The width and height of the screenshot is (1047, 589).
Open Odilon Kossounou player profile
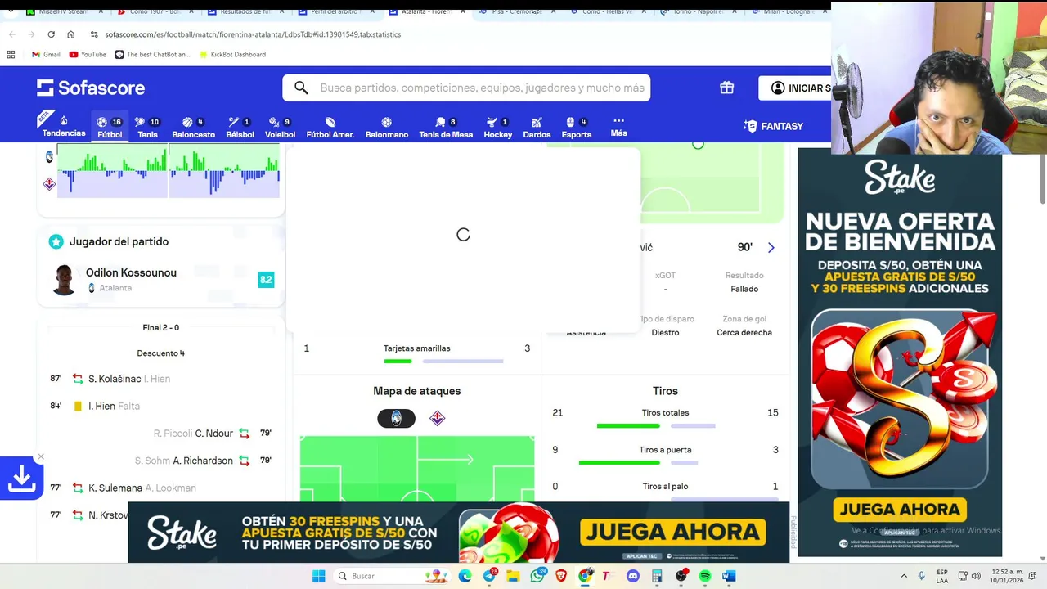click(131, 272)
